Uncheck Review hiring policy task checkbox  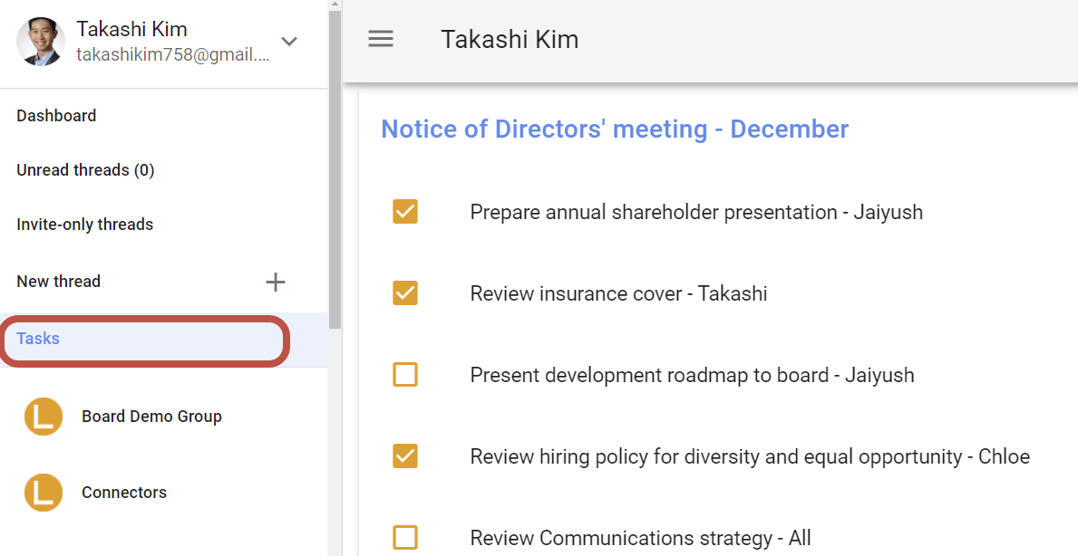[x=405, y=456]
